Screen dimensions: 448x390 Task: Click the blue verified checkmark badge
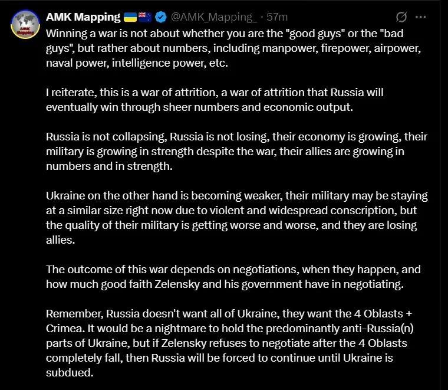pyautogui.click(x=161, y=17)
